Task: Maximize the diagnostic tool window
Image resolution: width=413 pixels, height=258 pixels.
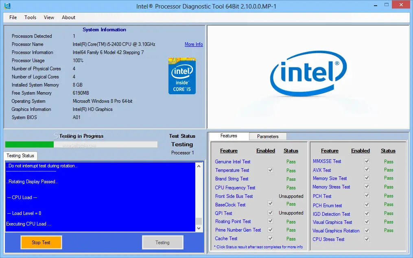Action: 387,5
